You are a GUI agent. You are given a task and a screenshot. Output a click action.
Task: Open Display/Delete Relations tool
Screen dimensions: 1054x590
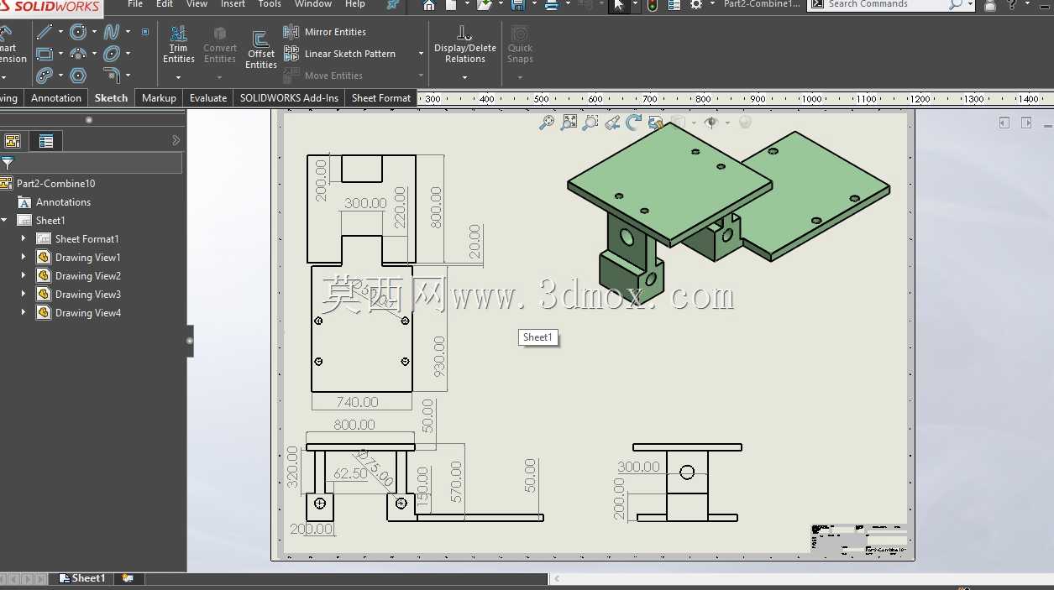tap(464, 44)
